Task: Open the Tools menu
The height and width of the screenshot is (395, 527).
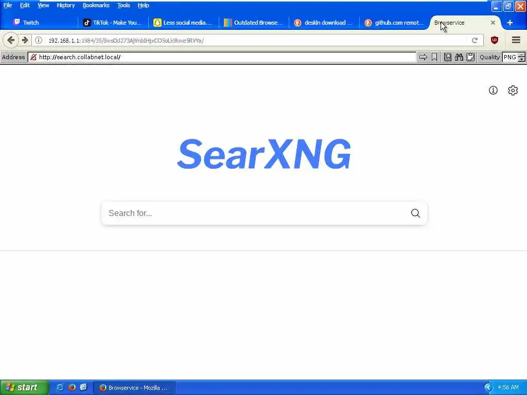Action: pyautogui.click(x=124, y=5)
